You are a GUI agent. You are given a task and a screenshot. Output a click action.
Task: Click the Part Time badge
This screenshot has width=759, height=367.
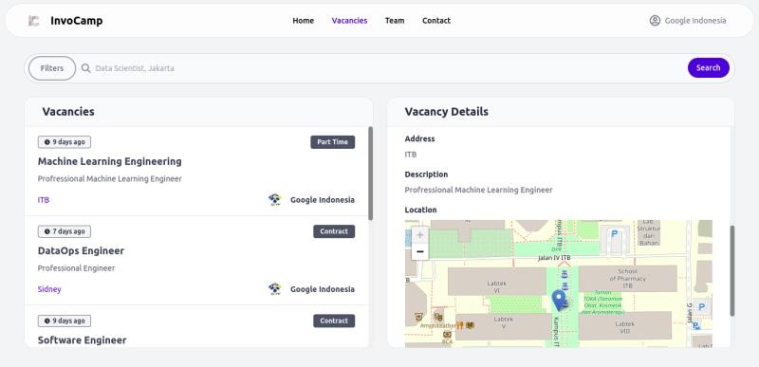tap(333, 142)
